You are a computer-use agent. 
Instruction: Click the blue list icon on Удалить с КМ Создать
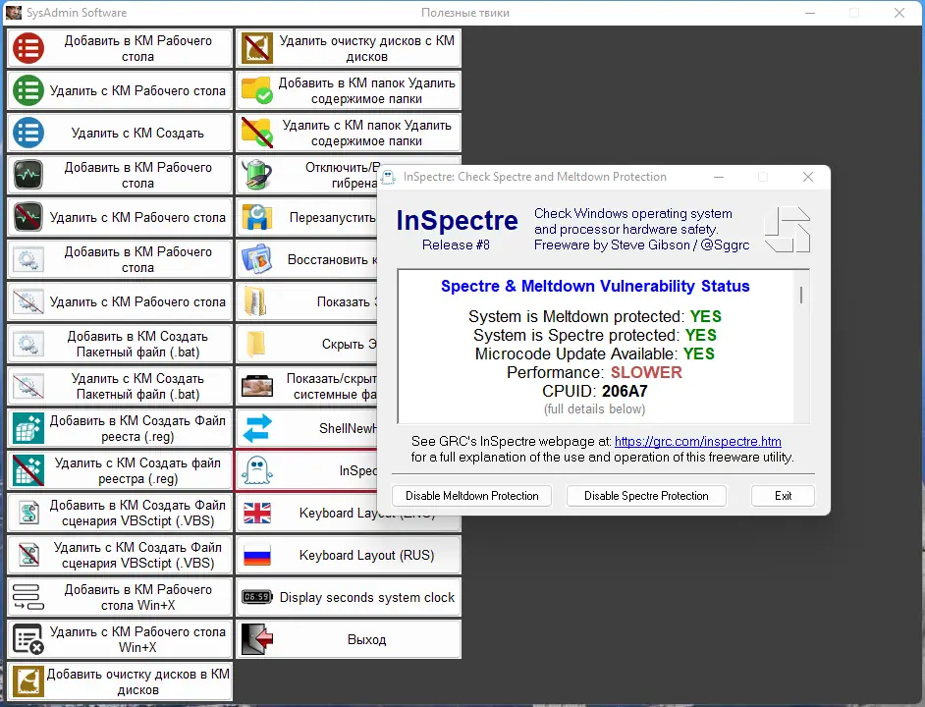[x=28, y=133]
